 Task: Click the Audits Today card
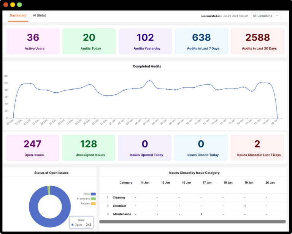point(89,41)
